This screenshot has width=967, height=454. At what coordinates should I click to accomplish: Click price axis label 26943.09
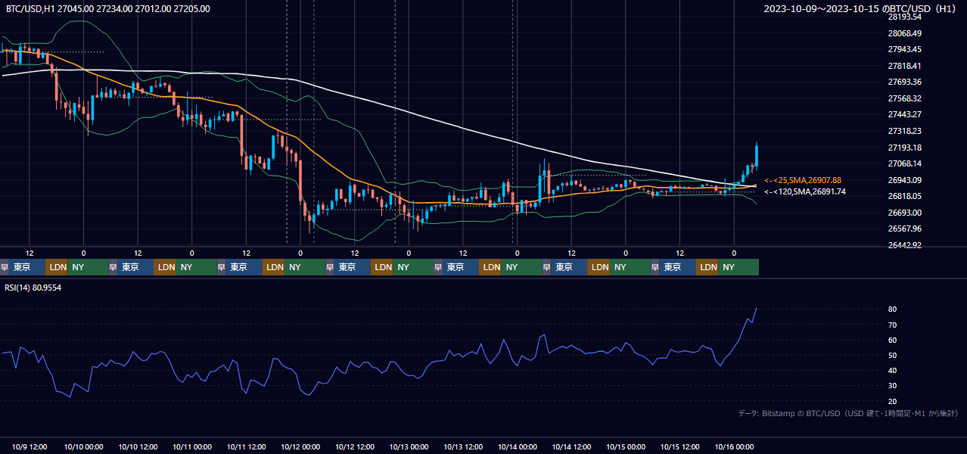point(904,180)
